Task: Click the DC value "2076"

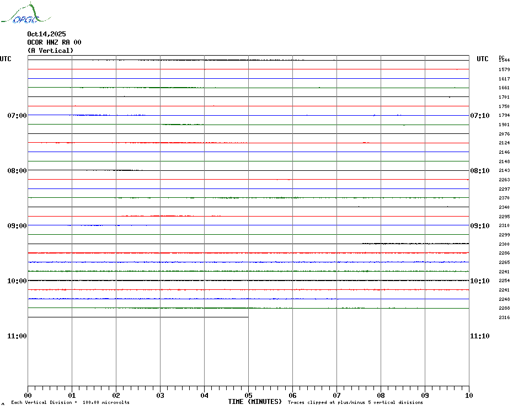Action: tap(504, 134)
